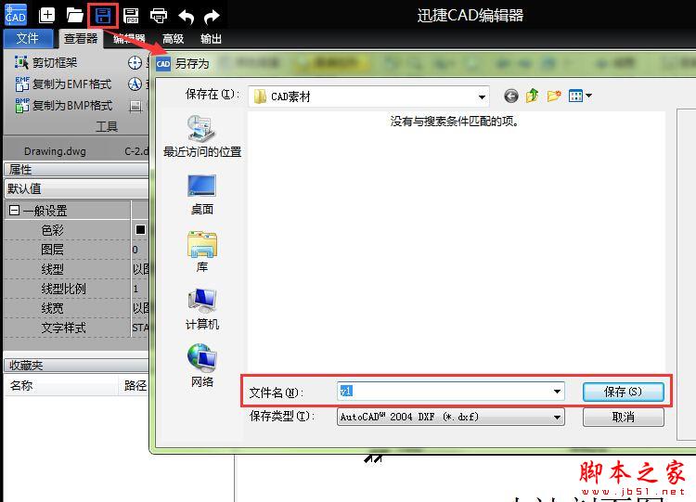Image resolution: width=696 pixels, height=502 pixels.
Task: Click the 属性 panel header
Action: pos(76,170)
